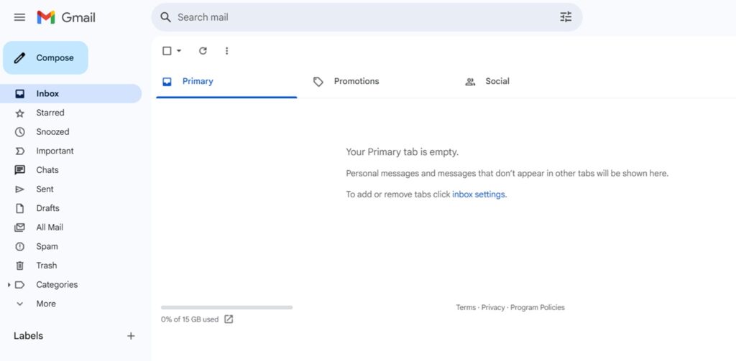Click the storage usage progress bar
Viewport: 736px width, 361px height.
coord(226,308)
